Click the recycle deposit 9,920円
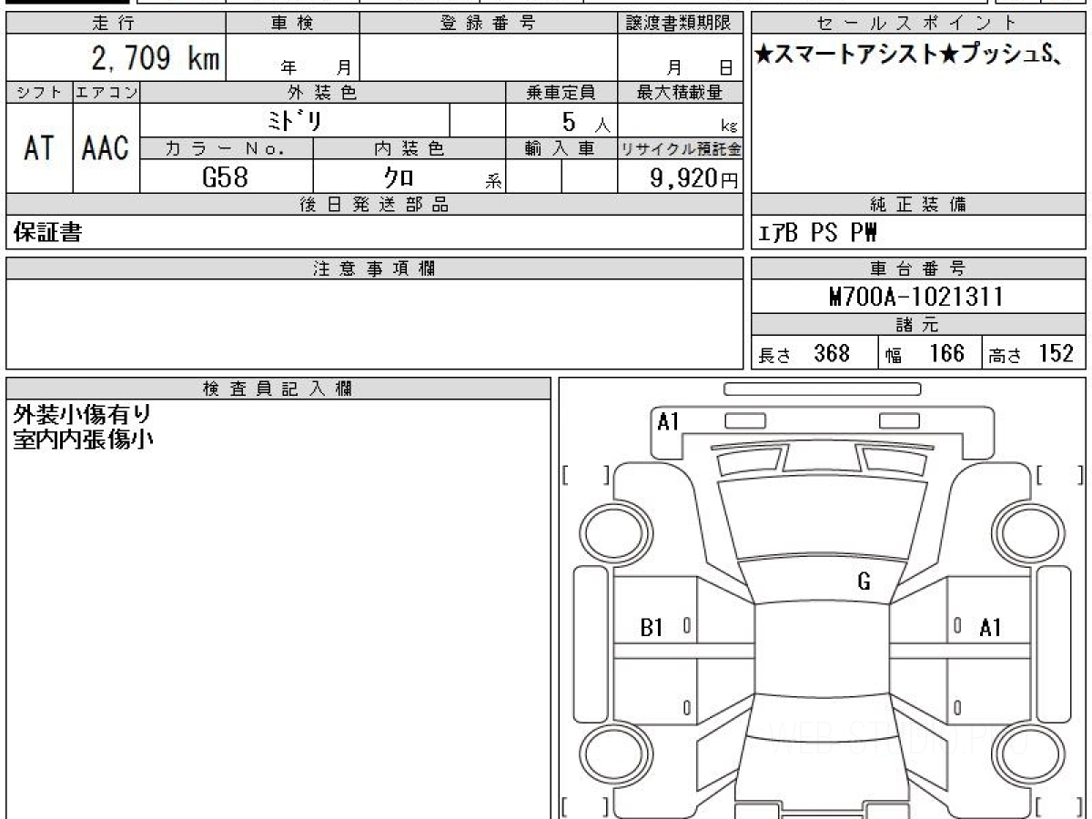This screenshot has width=1092, height=819. pos(695,178)
